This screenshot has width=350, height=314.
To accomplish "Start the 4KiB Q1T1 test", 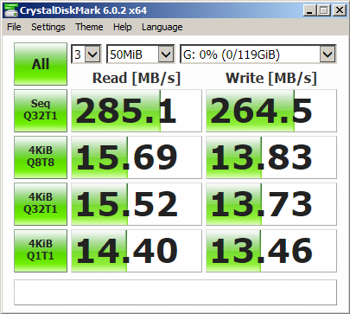I will pos(41,251).
